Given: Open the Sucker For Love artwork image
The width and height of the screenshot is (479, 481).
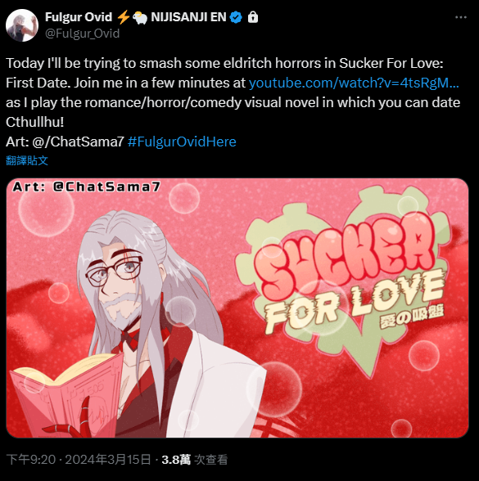Looking at the screenshot, I should (237, 308).
